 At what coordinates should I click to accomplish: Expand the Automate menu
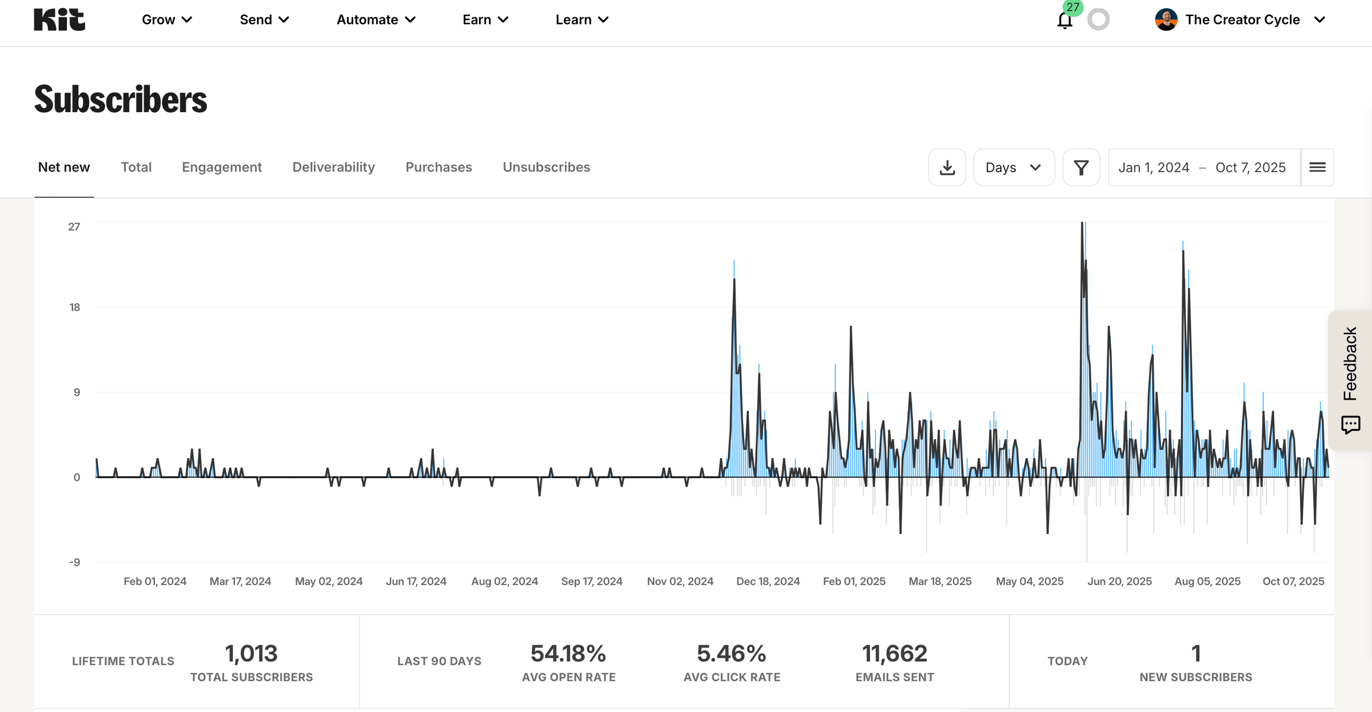click(376, 19)
